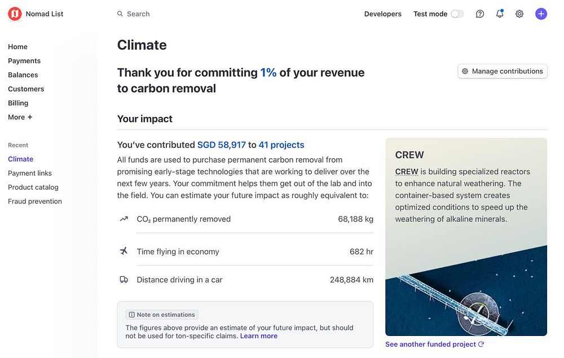This screenshot has height=358, width=564.
Task: Go to the Balances page
Action: [23, 75]
